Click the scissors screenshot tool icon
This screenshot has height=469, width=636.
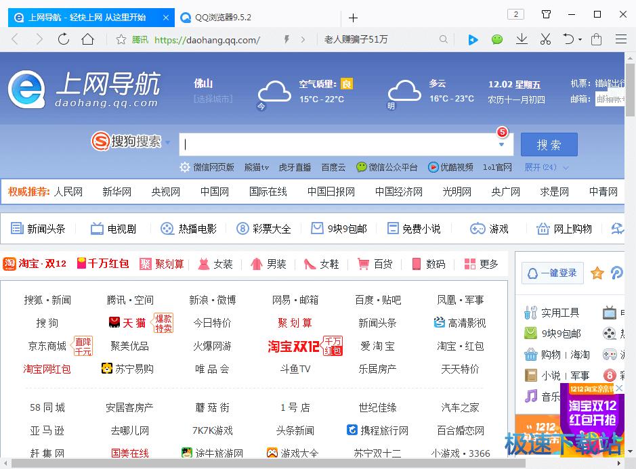pyautogui.click(x=545, y=39)
